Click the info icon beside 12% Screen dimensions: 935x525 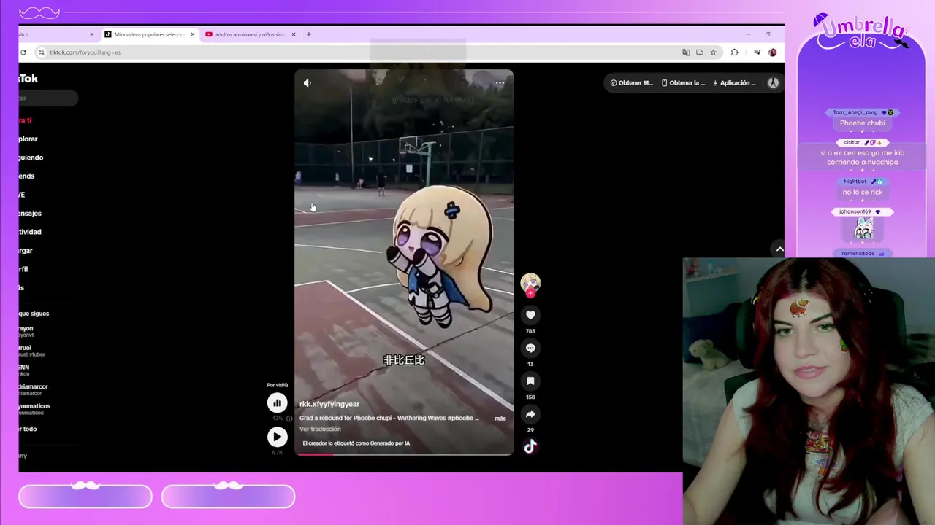[x=289, y=419]
